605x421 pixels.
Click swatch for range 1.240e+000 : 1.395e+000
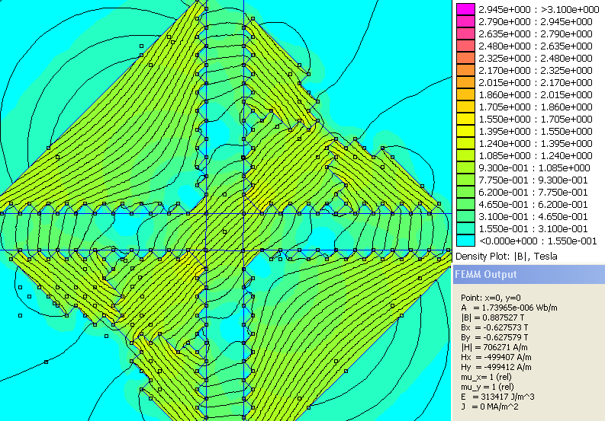pos(465,144)
